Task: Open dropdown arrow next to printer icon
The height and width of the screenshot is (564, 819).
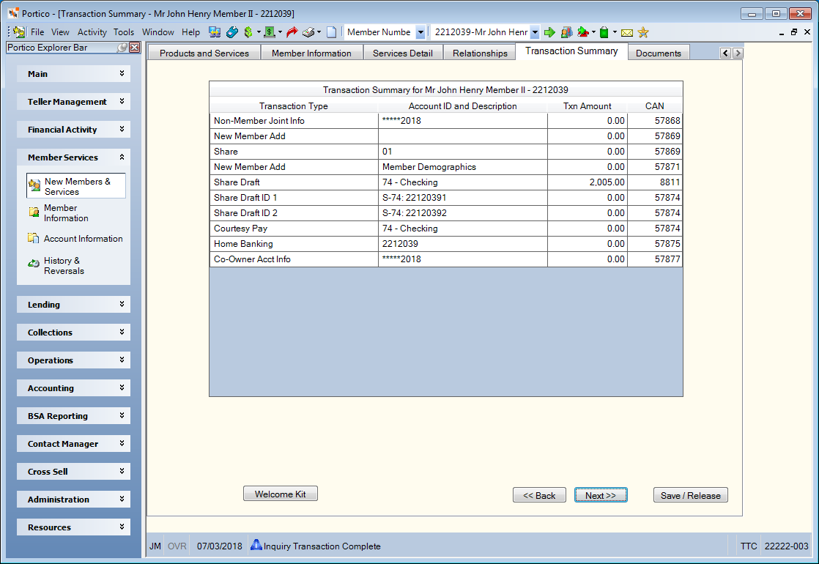Action: tap(319, 32)
